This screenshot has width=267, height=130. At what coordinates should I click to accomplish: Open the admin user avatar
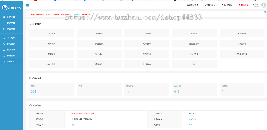263,5
